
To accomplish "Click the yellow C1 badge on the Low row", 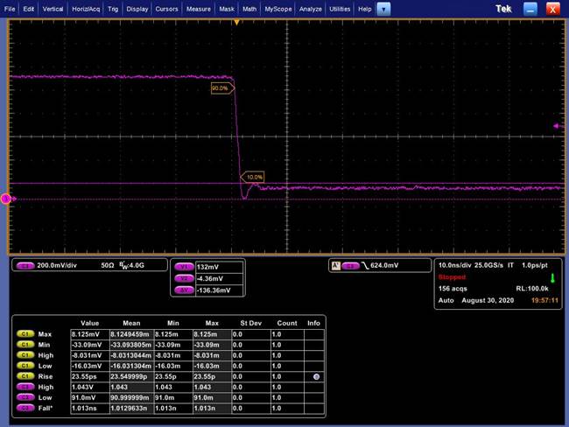I will pyautogui.click(x=25, y=366).
